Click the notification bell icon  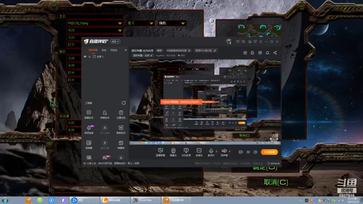[267, 53]
